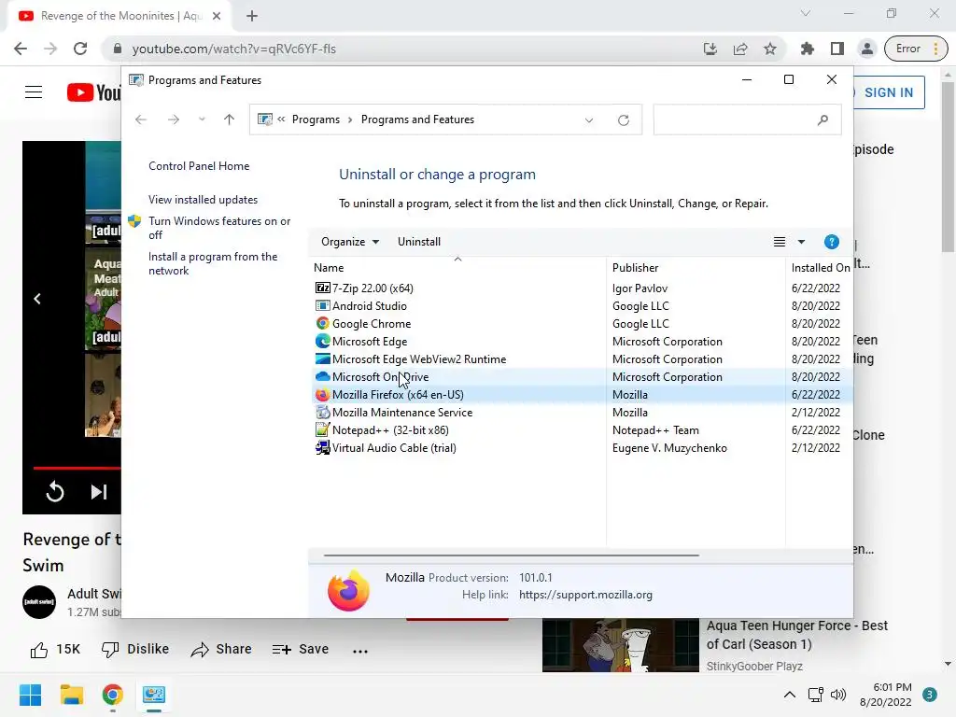Sort list by Name column header
The height and width of the screenshot is (717, 956).
click(x=457, y=268)
